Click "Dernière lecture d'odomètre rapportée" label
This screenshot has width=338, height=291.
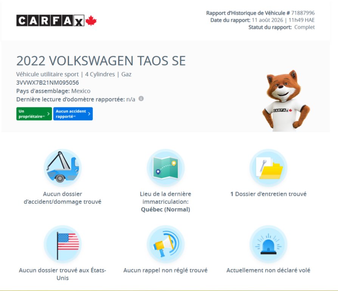[x=70, y=99]
